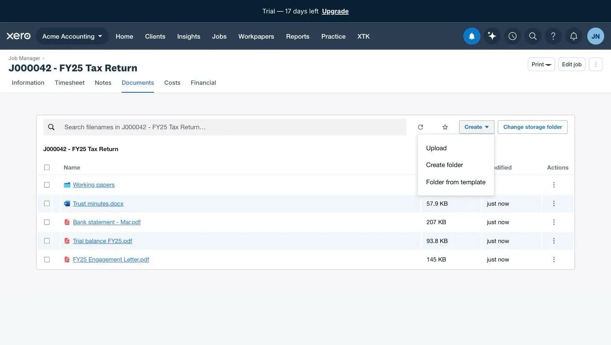Open actions menu for Bank statement - Mar.pdf

point(554,222)
